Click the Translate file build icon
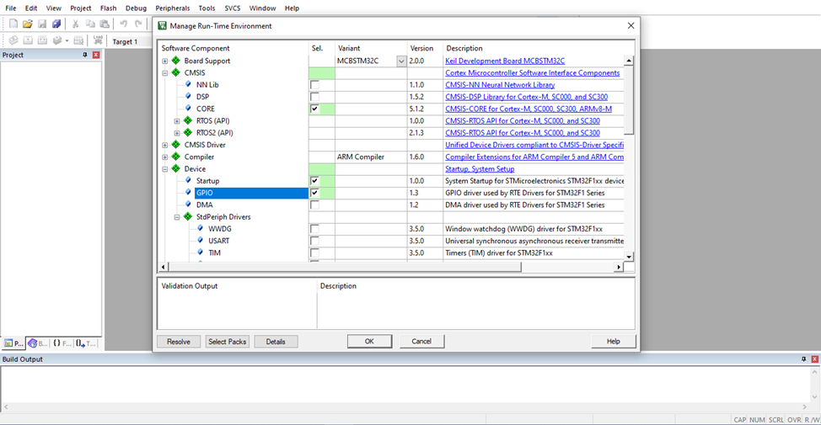Screen dimensions: 821x425 pos(13,40)
